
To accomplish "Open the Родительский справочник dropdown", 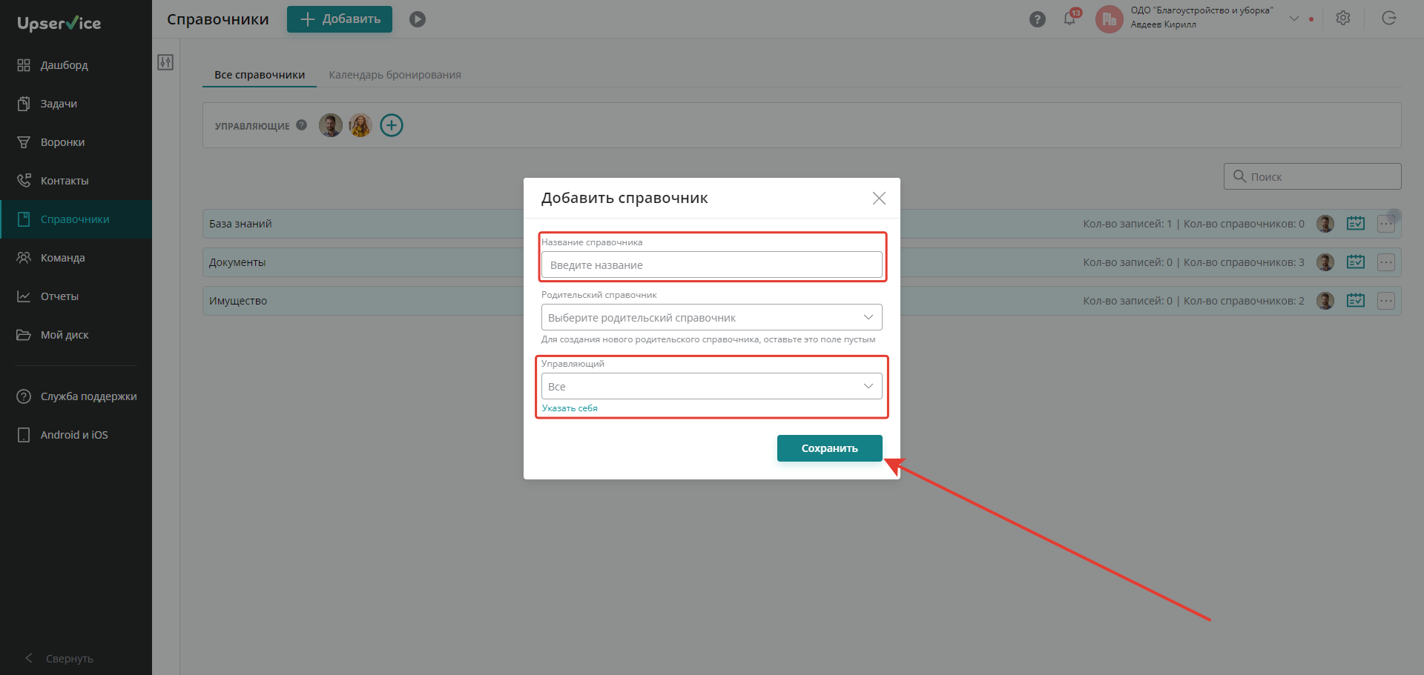I will [x=712, y=317].
